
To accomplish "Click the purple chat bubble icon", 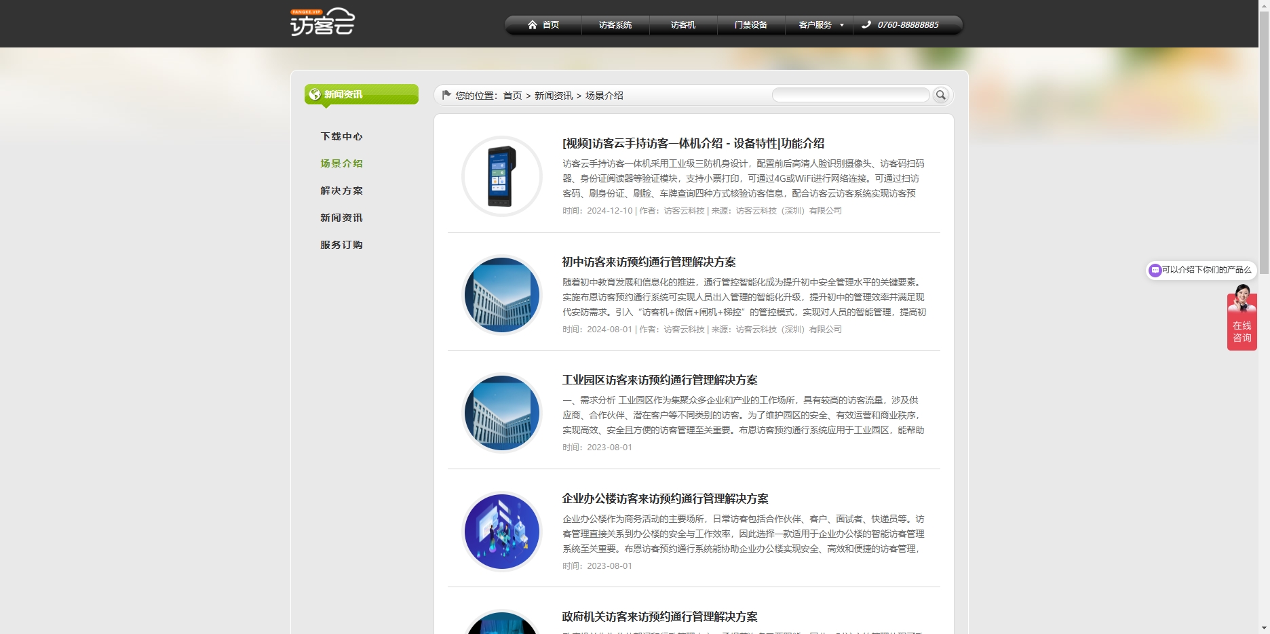I will click(x=1155, y=270).
